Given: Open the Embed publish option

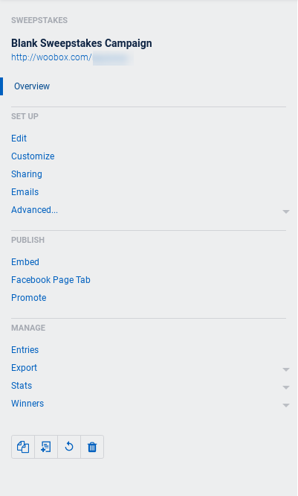Looking at the screenshot, I should click(25, 262).
